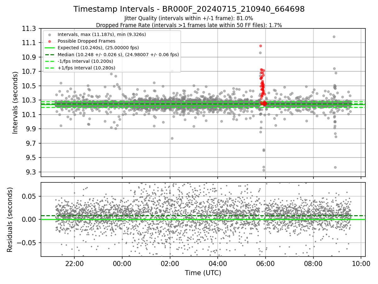The height and width of the screenshot is (284, 378).
Task: Click the 0.00 tick label on residuals axis
Action: [29, 219]
